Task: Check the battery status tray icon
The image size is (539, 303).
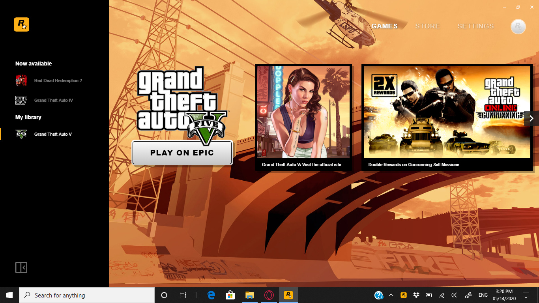Action: click(x=429, y=295)
